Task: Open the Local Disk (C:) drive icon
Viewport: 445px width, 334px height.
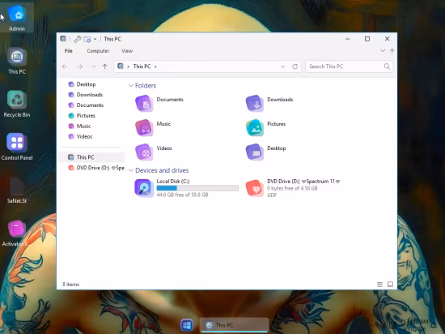Action: [x=144, y=188]
